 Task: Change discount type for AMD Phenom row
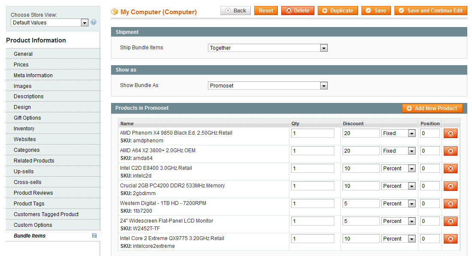[x=398, y=133]
